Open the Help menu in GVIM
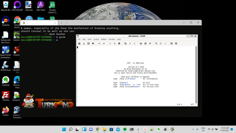 point(119,39)
